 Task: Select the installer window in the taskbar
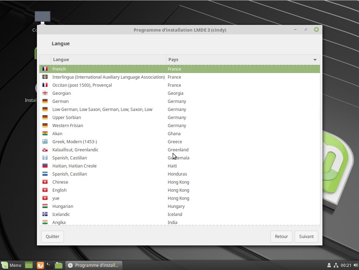94,265
